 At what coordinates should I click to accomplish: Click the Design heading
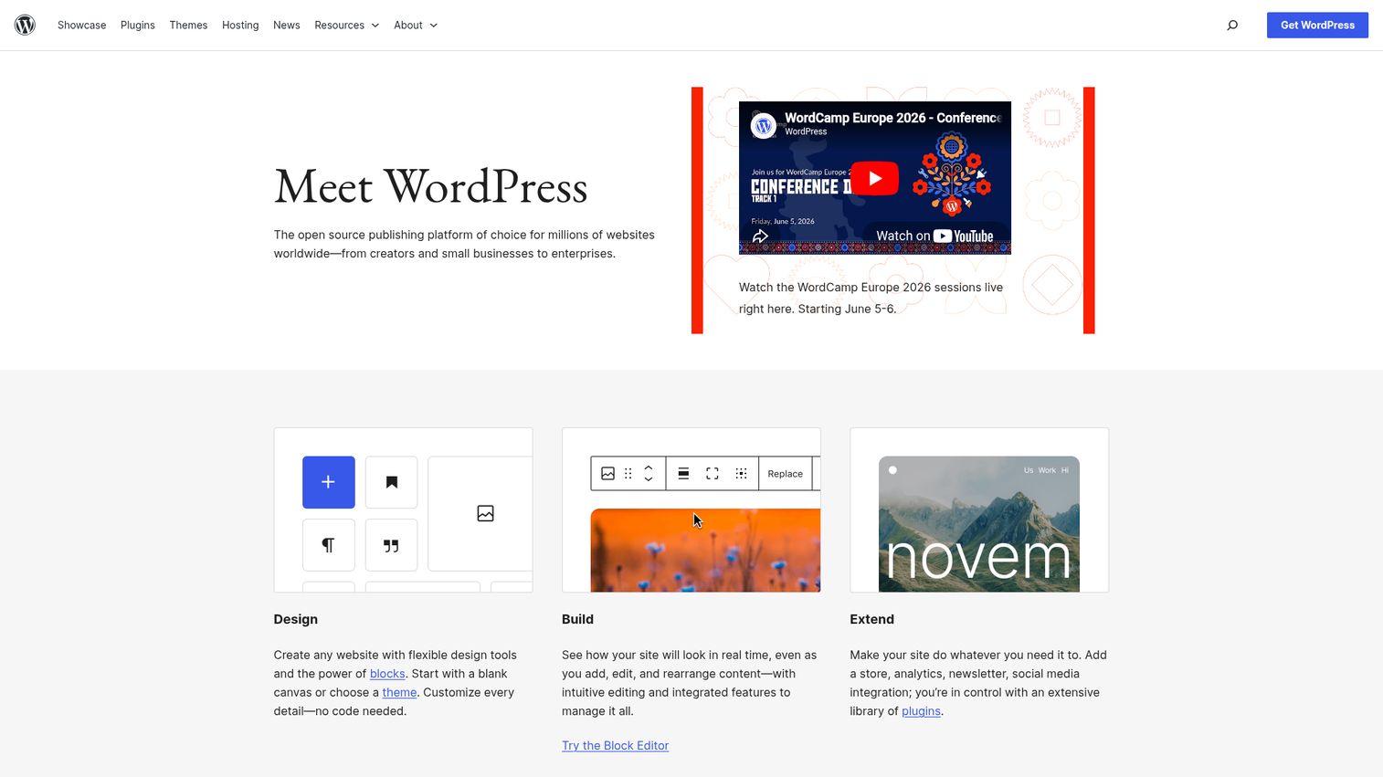296,619
